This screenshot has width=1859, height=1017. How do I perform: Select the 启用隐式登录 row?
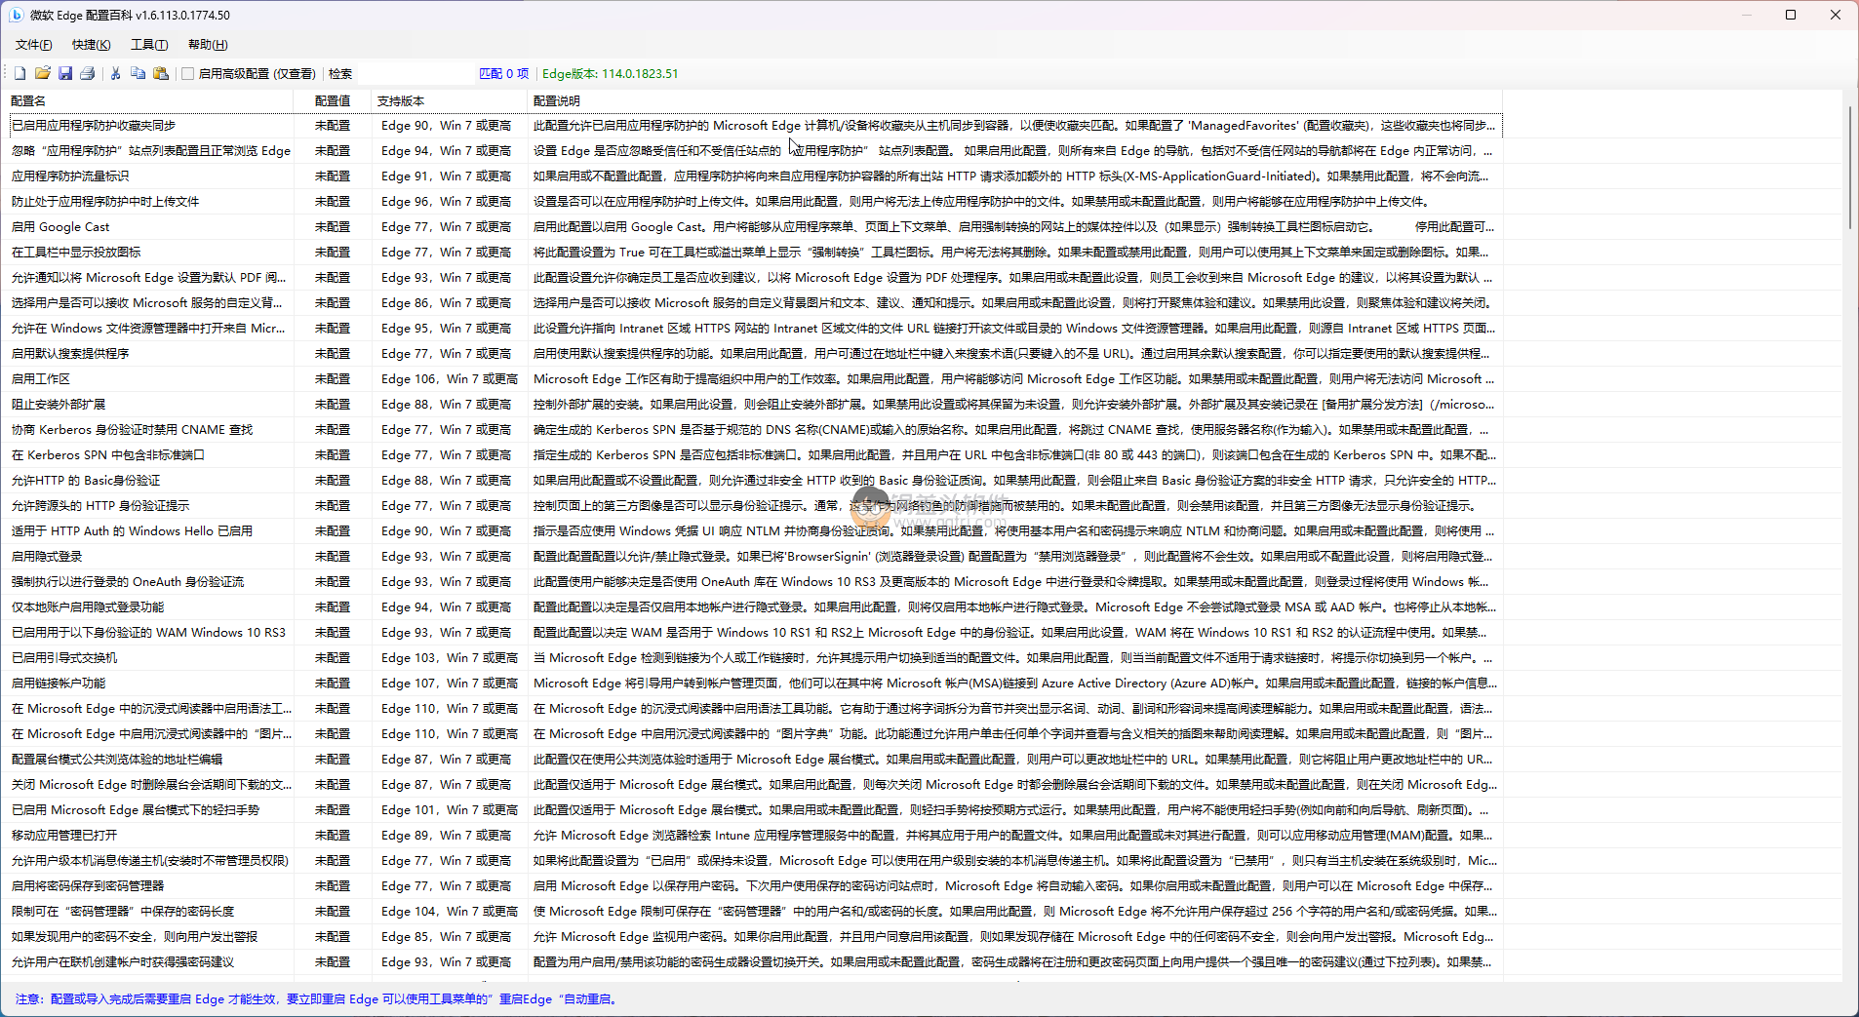(756, 557)
